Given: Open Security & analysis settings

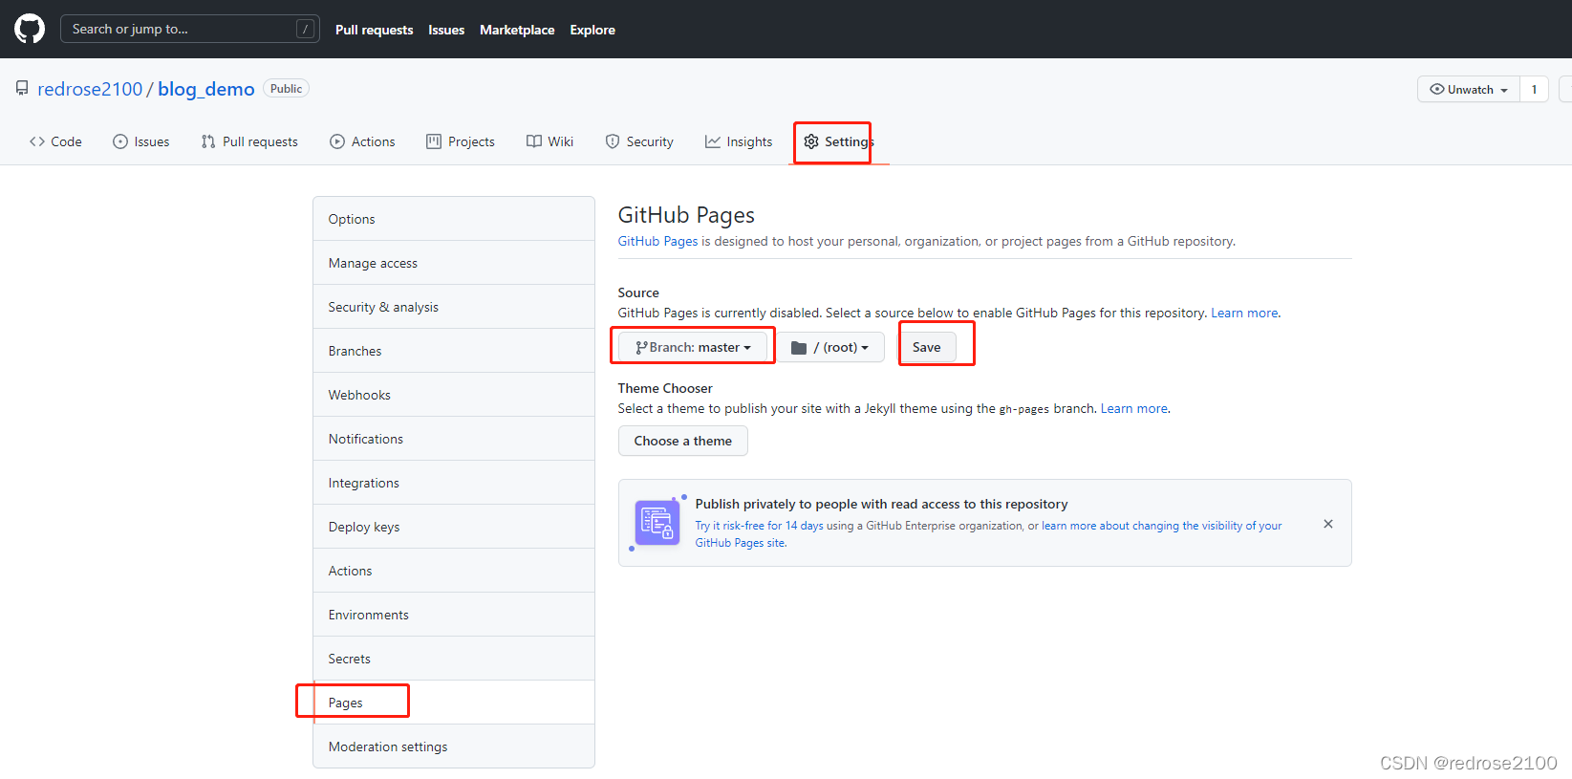Looking at the screenshot, I should 454,307.
